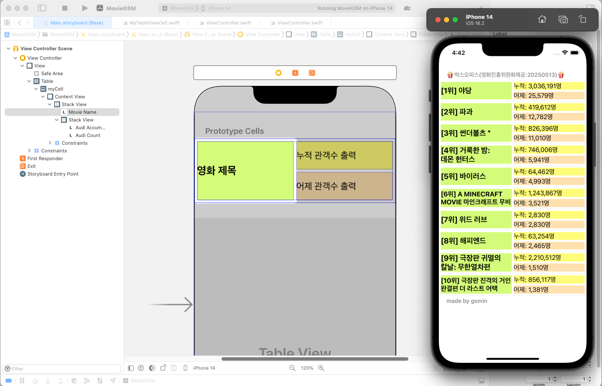This screenshot has height=386, width=602.
Task: Tap the [8위] 해피엔드 row in Simulator
Action: 513,241
